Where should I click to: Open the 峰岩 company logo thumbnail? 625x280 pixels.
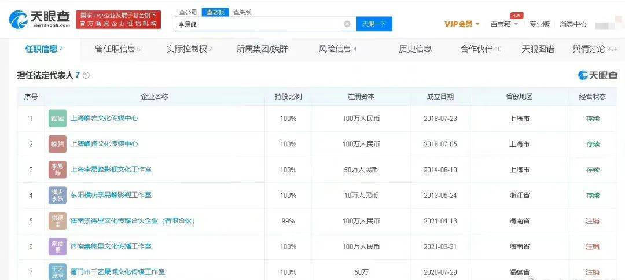(57, 119)
